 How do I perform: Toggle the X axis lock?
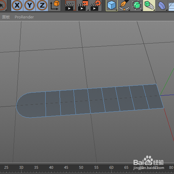(x=17, y=5)
